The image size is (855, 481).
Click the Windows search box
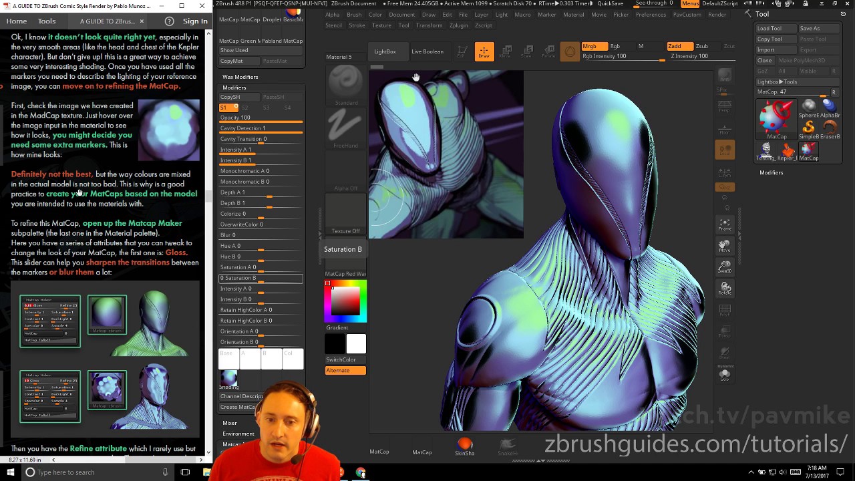98,472
